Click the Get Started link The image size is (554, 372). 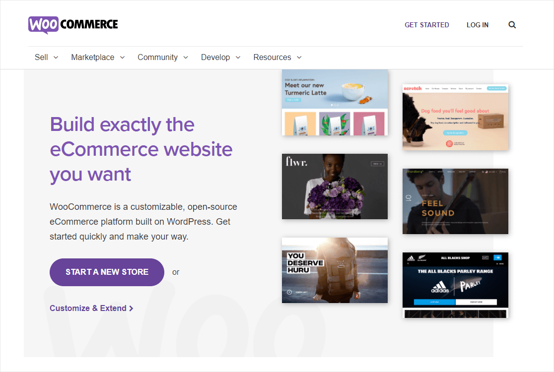[x=427, y=25]
